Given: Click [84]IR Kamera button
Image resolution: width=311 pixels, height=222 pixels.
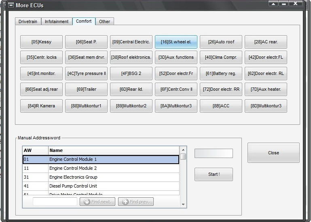Looking at the screenshot, I should tap(42, 106).
